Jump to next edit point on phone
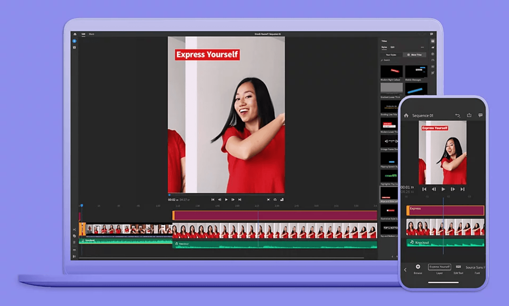Screen dimensions: 509x306 click(x=462, y=189)
